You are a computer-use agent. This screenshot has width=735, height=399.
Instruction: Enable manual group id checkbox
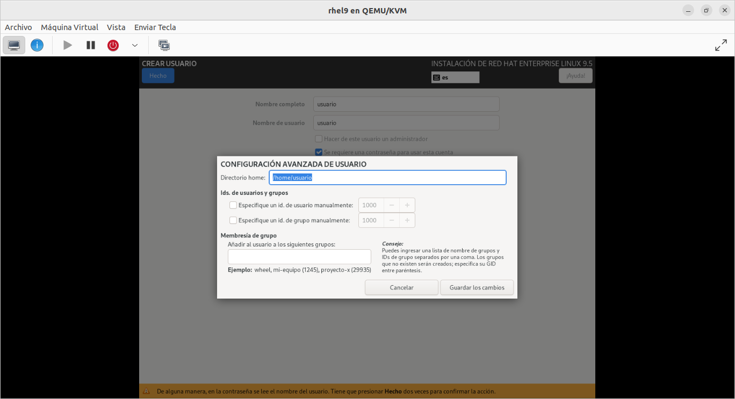click(233, 220)
